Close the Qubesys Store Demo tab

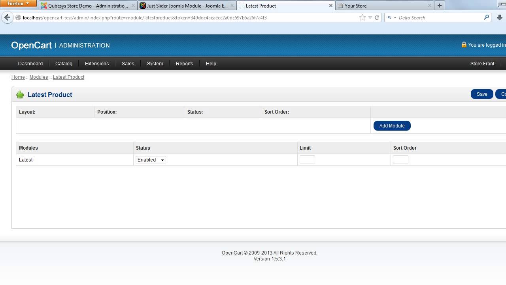[x=133, y=6]
